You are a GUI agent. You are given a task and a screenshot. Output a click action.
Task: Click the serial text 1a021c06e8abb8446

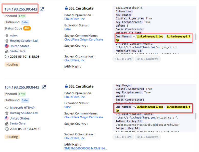129,8
